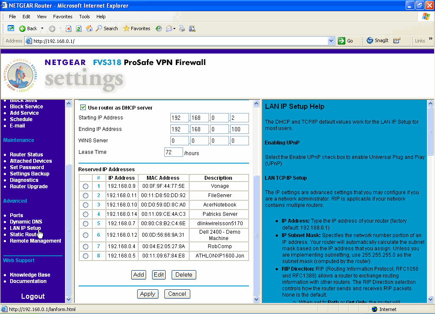Image resolution: width=435 pixels, height=314 pixels.
Task: Open the Favorites star in toolbar
Action: click(136, 28)
